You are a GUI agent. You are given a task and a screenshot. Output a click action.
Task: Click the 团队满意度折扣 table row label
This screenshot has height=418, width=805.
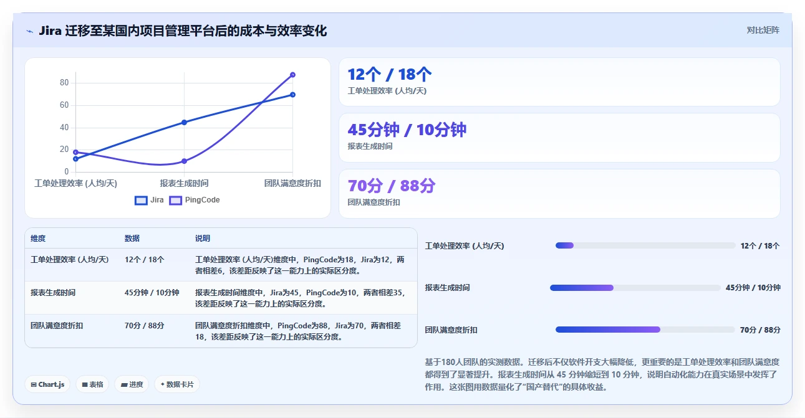tap(57, 325)
